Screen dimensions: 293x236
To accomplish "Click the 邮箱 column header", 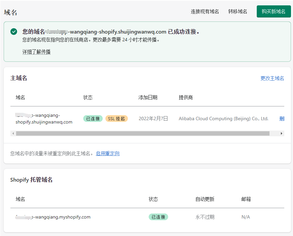I will 246,199.
